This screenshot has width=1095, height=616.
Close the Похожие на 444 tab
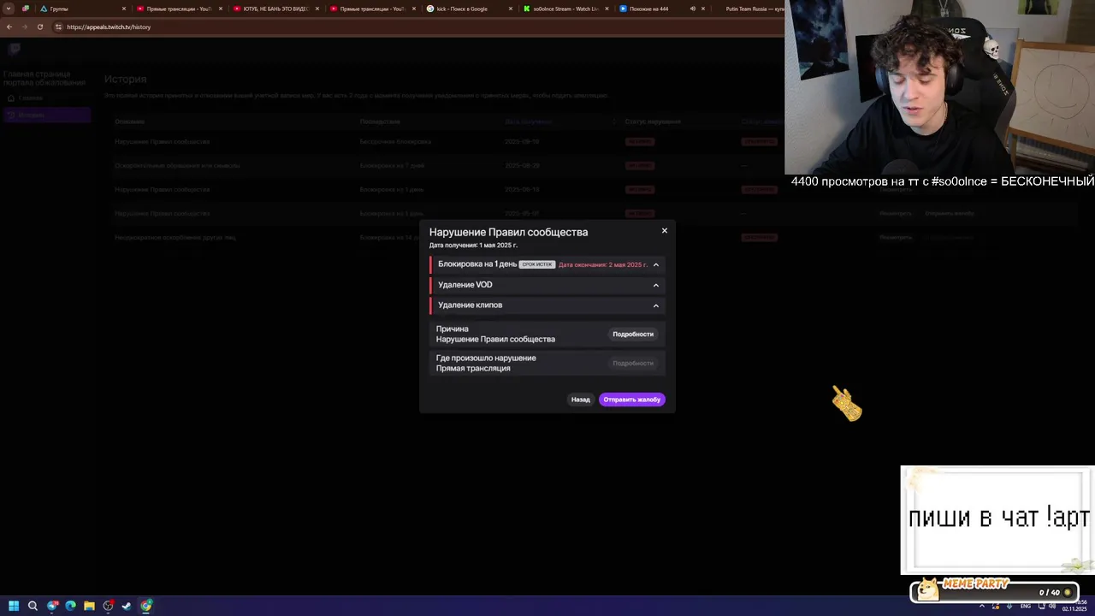(x=704, y=9)
